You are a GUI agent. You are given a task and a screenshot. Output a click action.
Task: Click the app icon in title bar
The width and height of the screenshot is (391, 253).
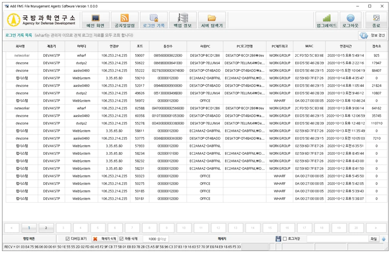[x=7, y=6]
